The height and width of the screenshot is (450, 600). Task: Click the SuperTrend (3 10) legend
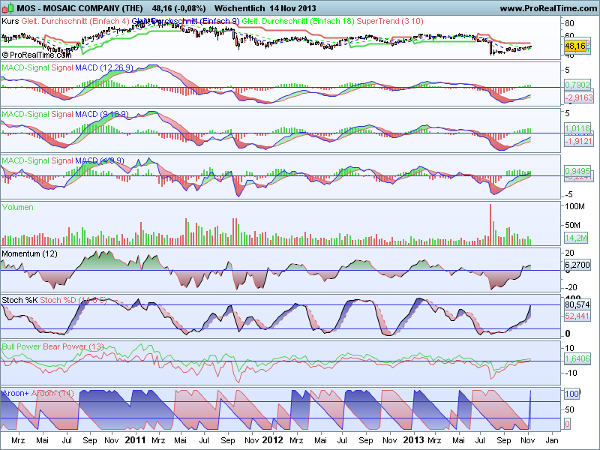[x=390, y=21]
